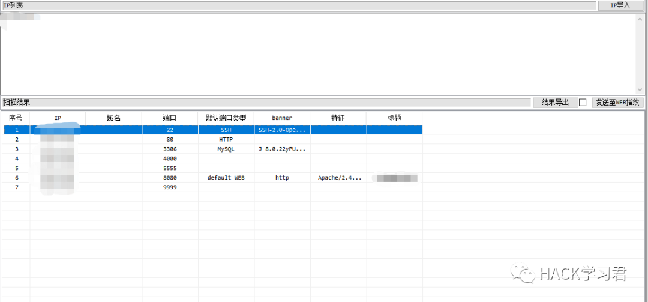Toggle the checkbox next to 结果导出
Image resolution: width=648 pixels, height=302 pixels.
pyautogui.click(x=583, y=103)
